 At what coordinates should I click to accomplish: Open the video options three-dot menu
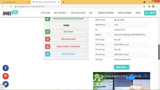145,76
